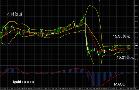Screen dimensions: 139x90
Task: Click the upper Bollinger band peak
Action: pos(89,5)
